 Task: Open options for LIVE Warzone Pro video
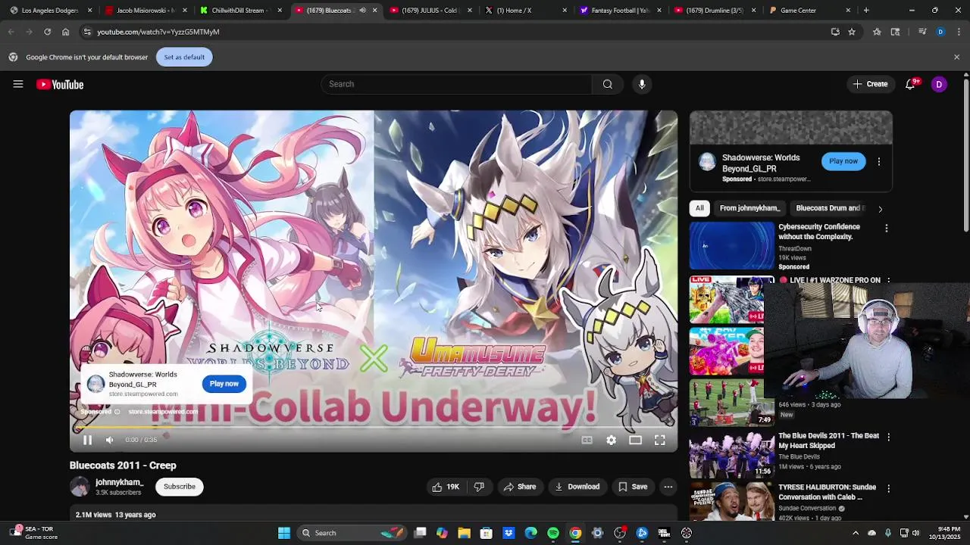(x=889, y=281)
